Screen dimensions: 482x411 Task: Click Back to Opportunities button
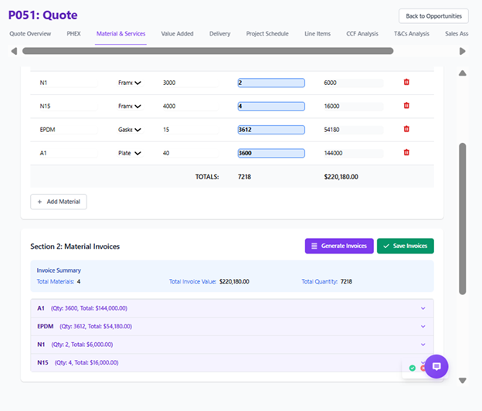click(x=433, y=16)
